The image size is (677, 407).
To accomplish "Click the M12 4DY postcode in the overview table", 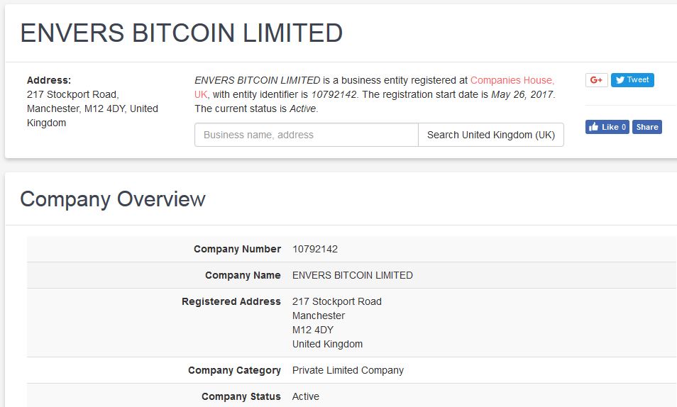I will tap(312, 330).
